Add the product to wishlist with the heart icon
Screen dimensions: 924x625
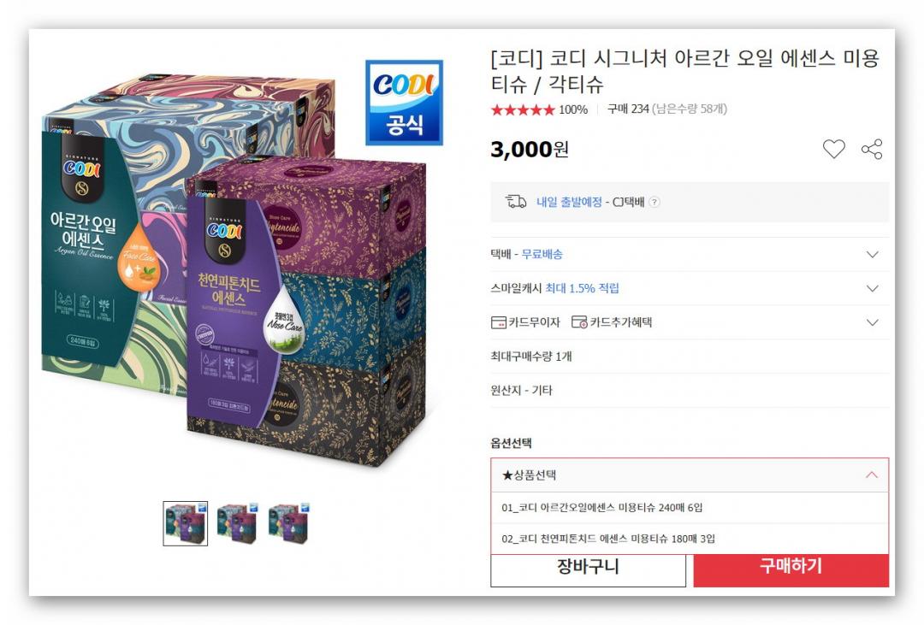tap(833, 149)
